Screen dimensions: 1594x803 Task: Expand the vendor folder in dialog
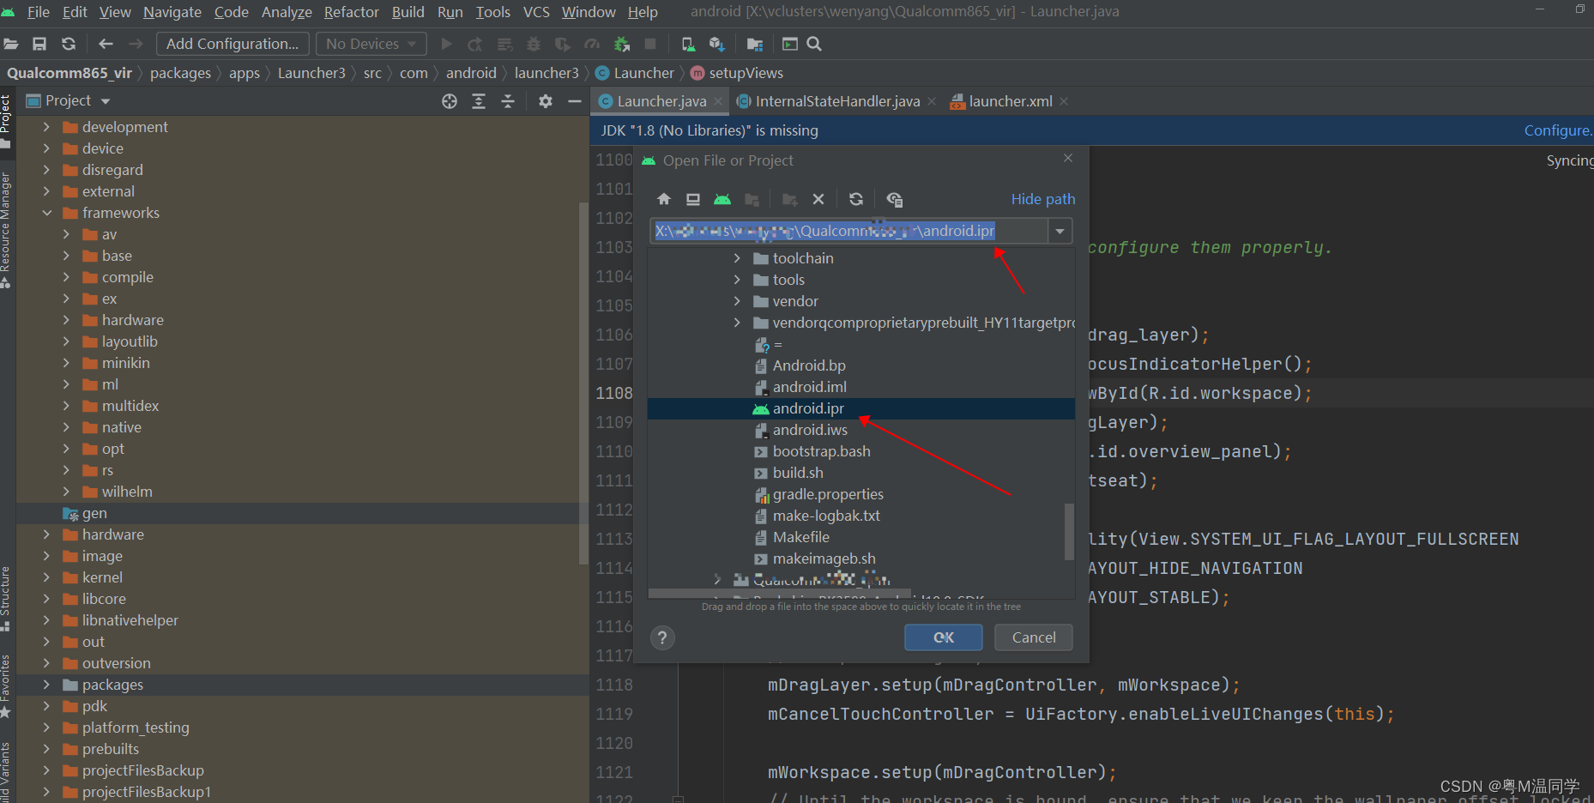click(x=736, y=301)
